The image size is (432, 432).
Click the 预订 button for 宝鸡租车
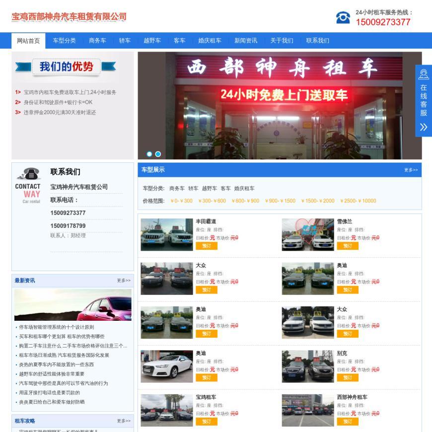click(x=207, y=422)
